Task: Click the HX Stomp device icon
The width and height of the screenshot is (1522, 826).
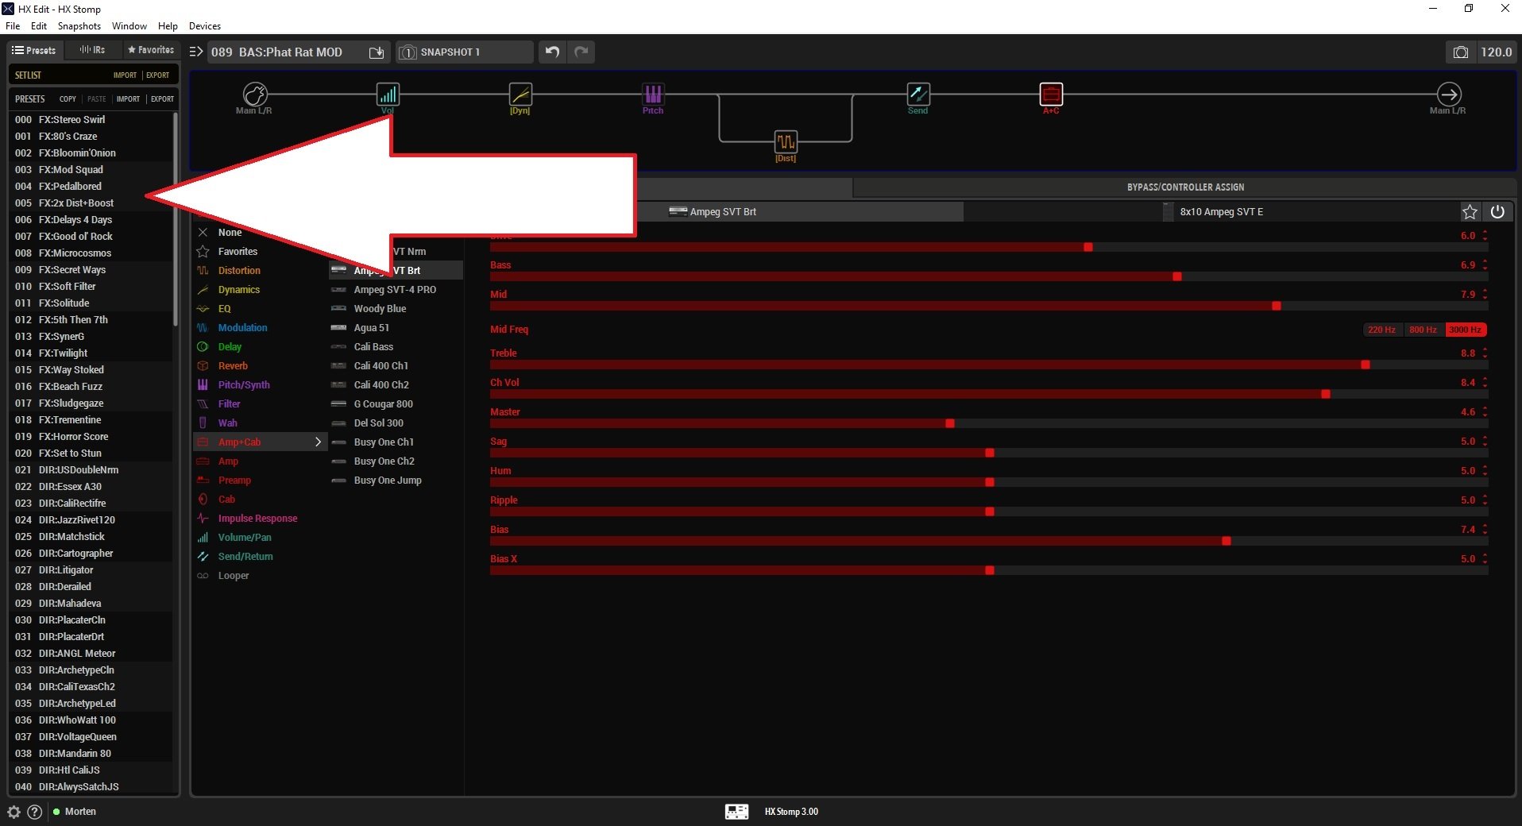Action: coord(736,812)
